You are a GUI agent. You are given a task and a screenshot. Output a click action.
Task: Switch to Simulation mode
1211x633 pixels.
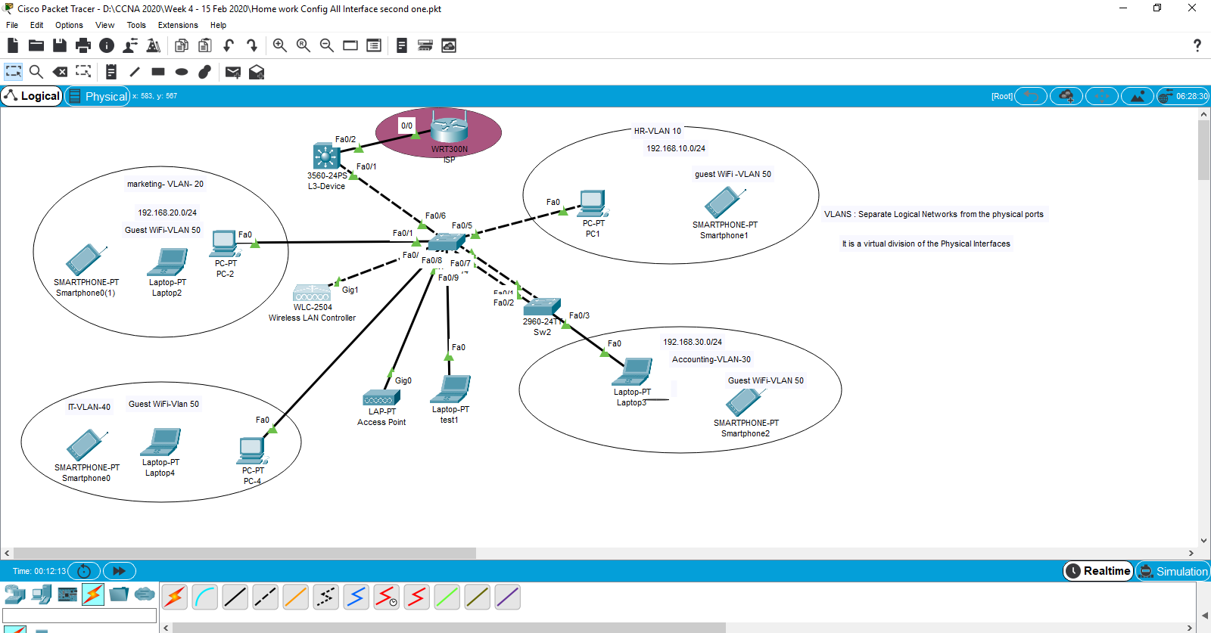point(1173,571)
